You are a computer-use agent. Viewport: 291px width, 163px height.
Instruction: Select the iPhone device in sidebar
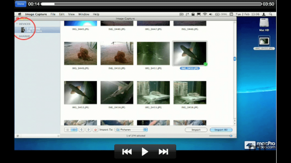(37, 30)
